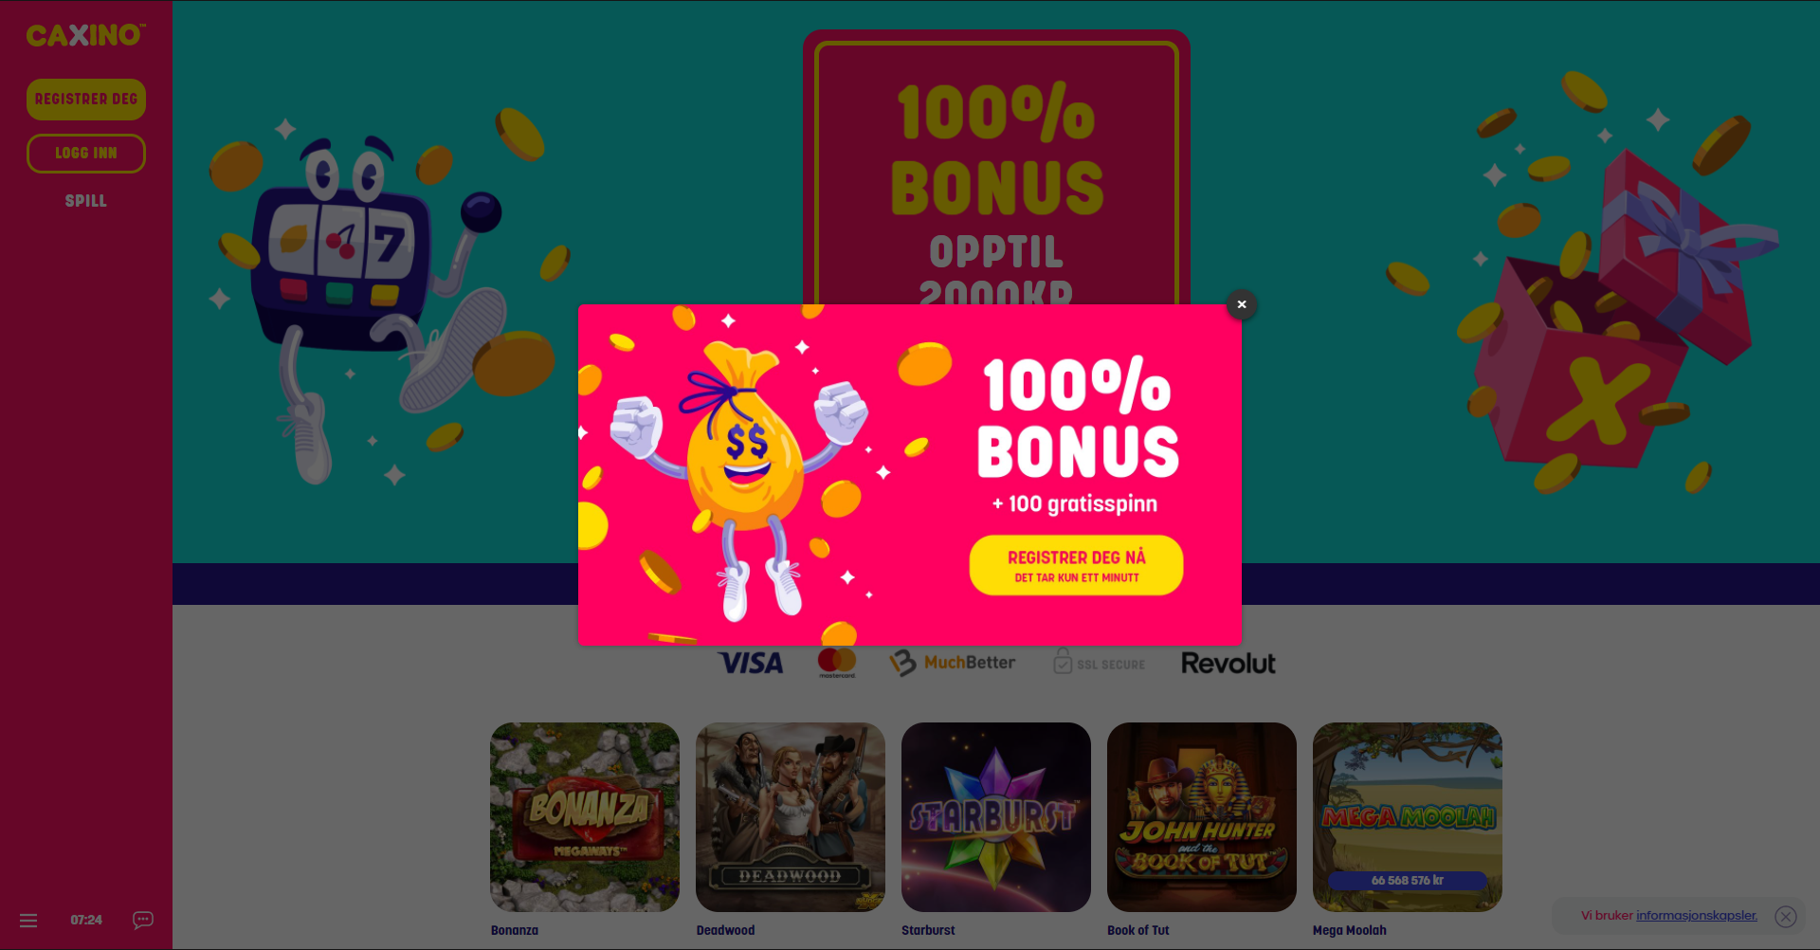Close the 100% bonus popup
The width and height of the screenshot is (1820, 950).
tap(1241, 304)
